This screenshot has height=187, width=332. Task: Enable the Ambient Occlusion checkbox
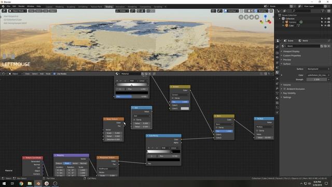(285, 89)
